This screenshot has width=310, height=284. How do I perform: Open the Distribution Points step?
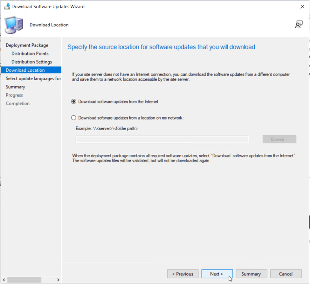point(30,53)
